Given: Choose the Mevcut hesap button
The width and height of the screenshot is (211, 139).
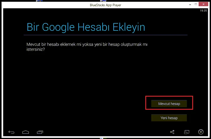Looking at the screenshot, I should pyautogui.click(x=169, y=104).
